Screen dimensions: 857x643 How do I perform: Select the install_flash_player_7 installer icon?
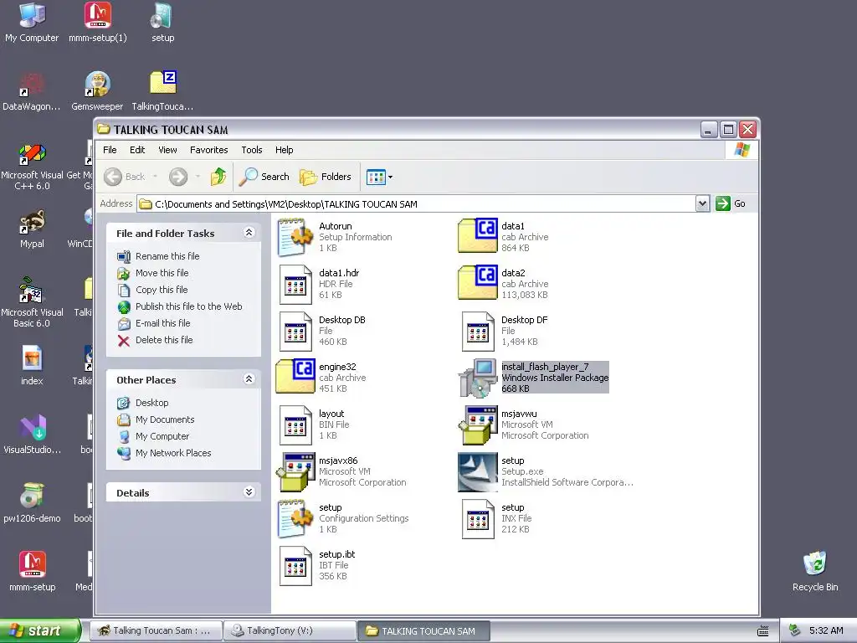[478, 378]
